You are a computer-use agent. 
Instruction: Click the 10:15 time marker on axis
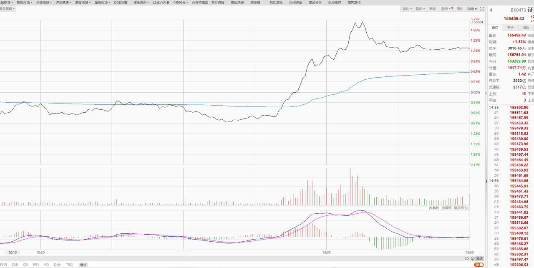(x=13, y=253)
